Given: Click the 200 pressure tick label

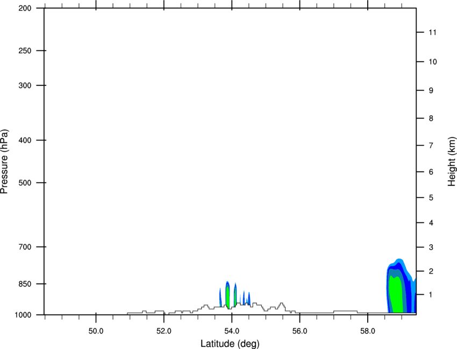Looking at the screenshot, I should [x=25, y=8].
